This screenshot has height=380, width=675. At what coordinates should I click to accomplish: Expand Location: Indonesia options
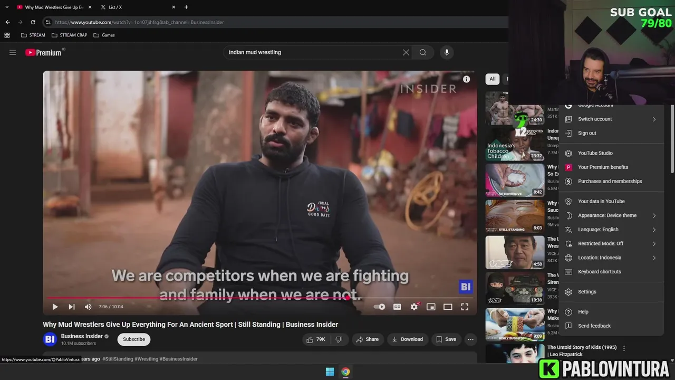pos(611,258)
